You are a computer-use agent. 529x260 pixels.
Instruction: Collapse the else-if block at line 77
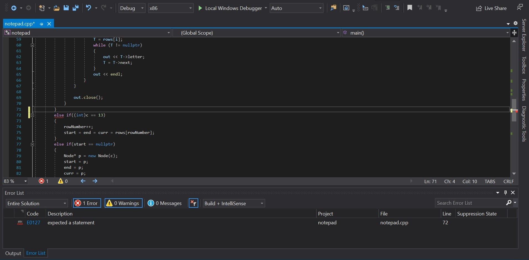click(x=32, y=144)
